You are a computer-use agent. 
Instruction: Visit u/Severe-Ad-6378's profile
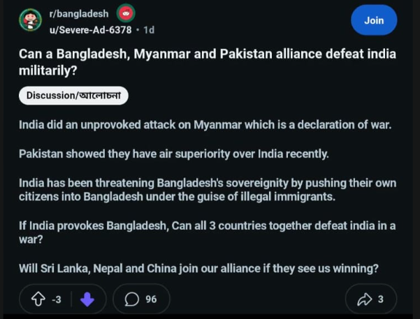tap(89, 29)
